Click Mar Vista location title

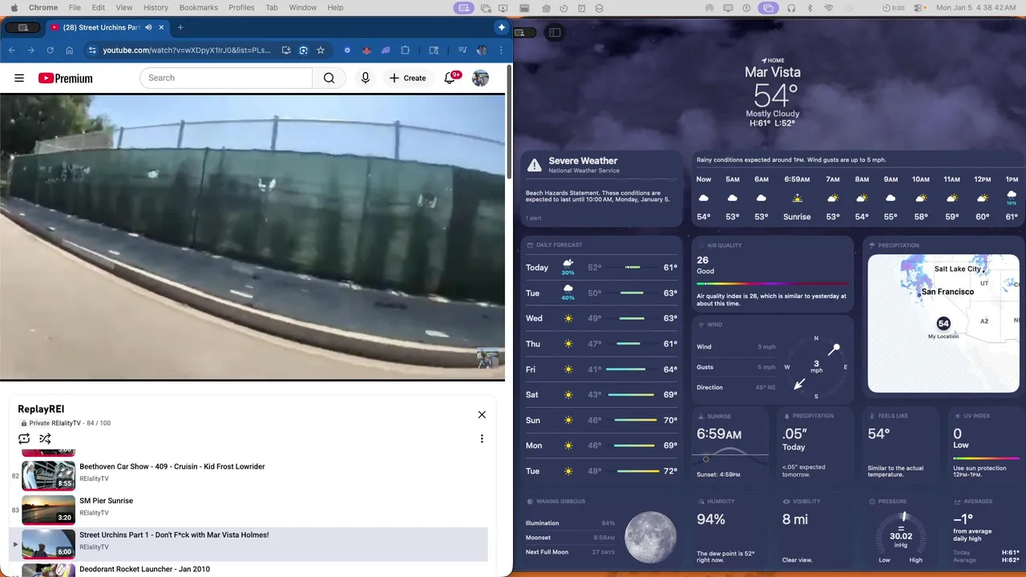[x=773, y=72]
